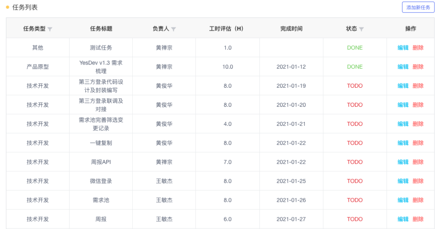This screenshot has height=229, width=439.
Task: Open the 负责人 column filter icon
Action: click(174, 29)
